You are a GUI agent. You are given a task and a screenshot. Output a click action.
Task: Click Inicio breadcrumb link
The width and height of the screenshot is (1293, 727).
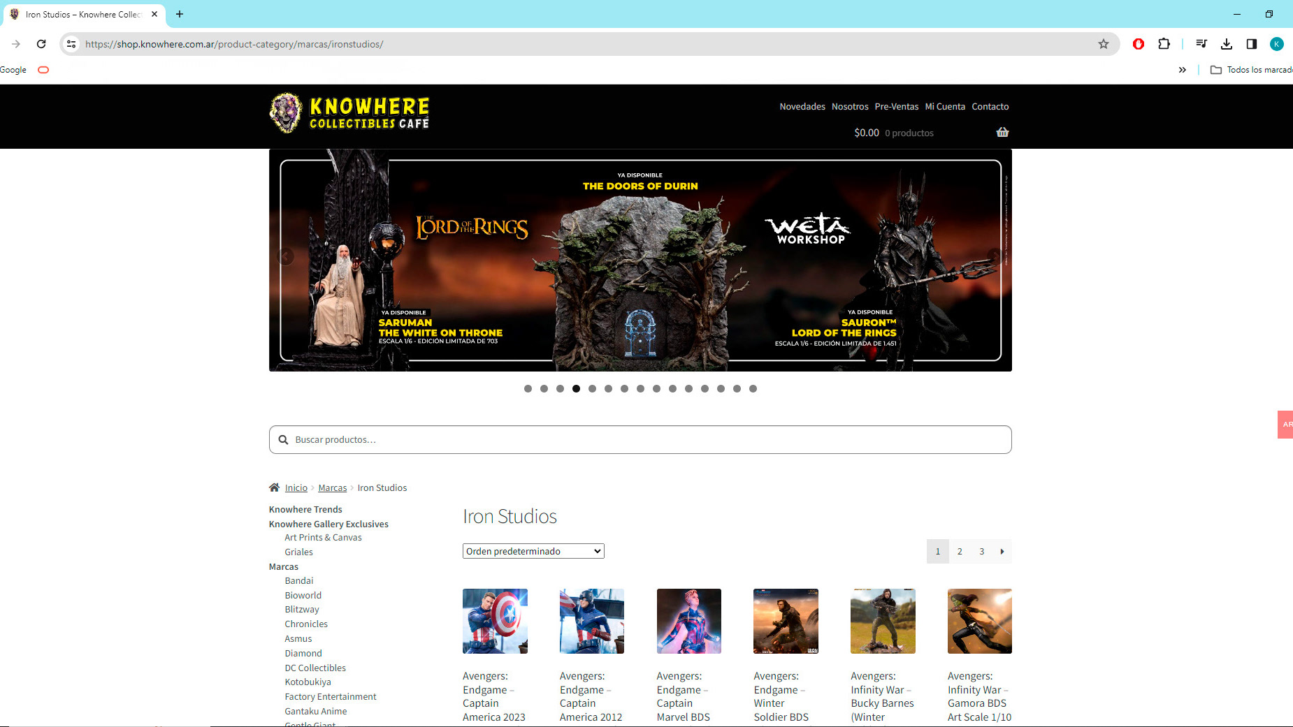click(x=296, y=487)
